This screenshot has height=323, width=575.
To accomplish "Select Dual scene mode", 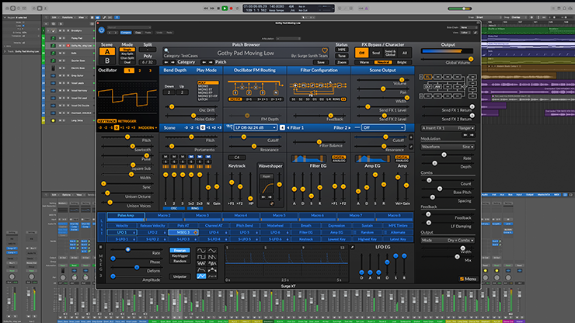I will coord(127,62).
